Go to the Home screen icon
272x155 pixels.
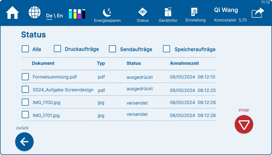[x=12, y=13]
